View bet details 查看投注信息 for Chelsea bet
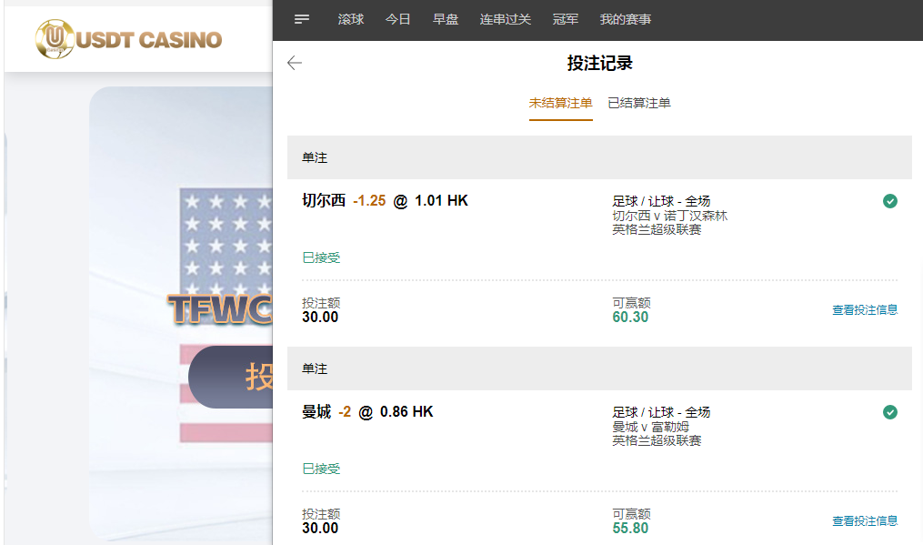This screenshot has width=923, height=545. (864, 310)
